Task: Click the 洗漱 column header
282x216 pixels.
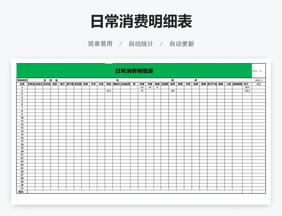Action: click(x=55, y=84)
